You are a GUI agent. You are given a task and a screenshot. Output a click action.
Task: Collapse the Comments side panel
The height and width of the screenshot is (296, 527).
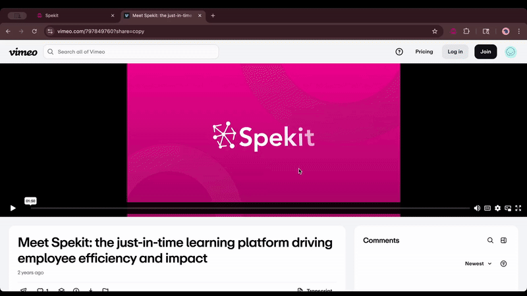pos(504,241)
